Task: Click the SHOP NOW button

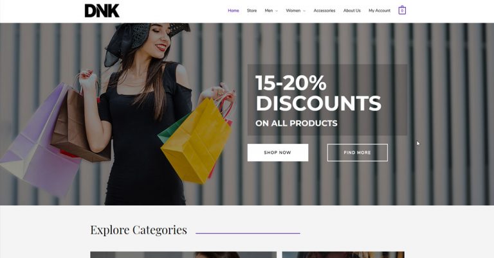Action: pos(278,152)
